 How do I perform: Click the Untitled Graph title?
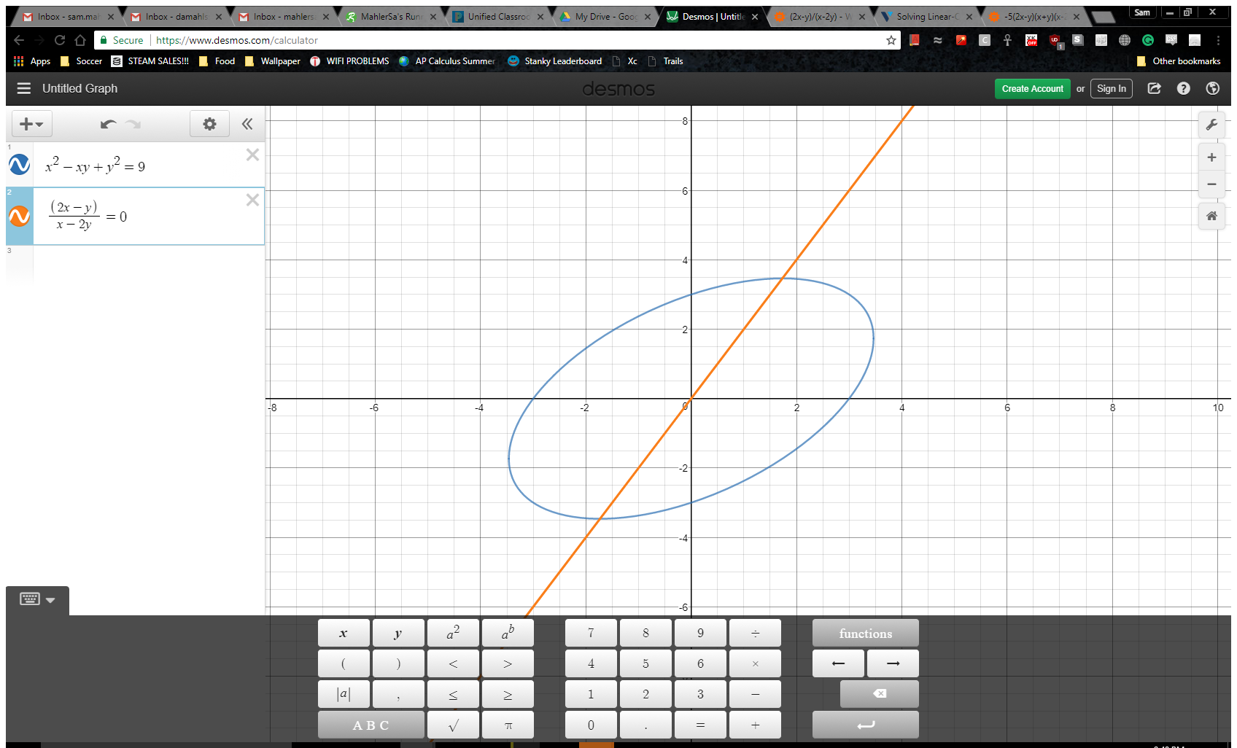pos(80,88)
